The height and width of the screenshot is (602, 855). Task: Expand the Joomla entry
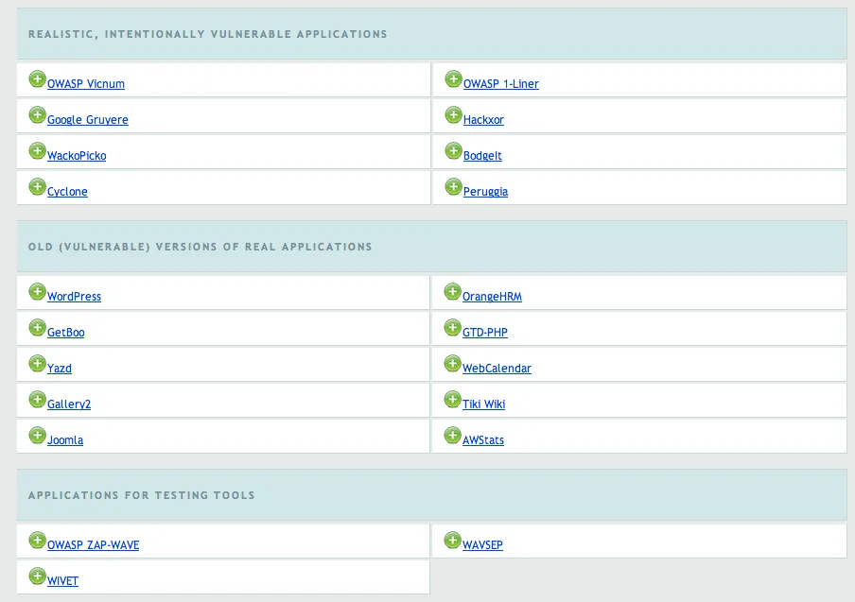coord(38,435)
